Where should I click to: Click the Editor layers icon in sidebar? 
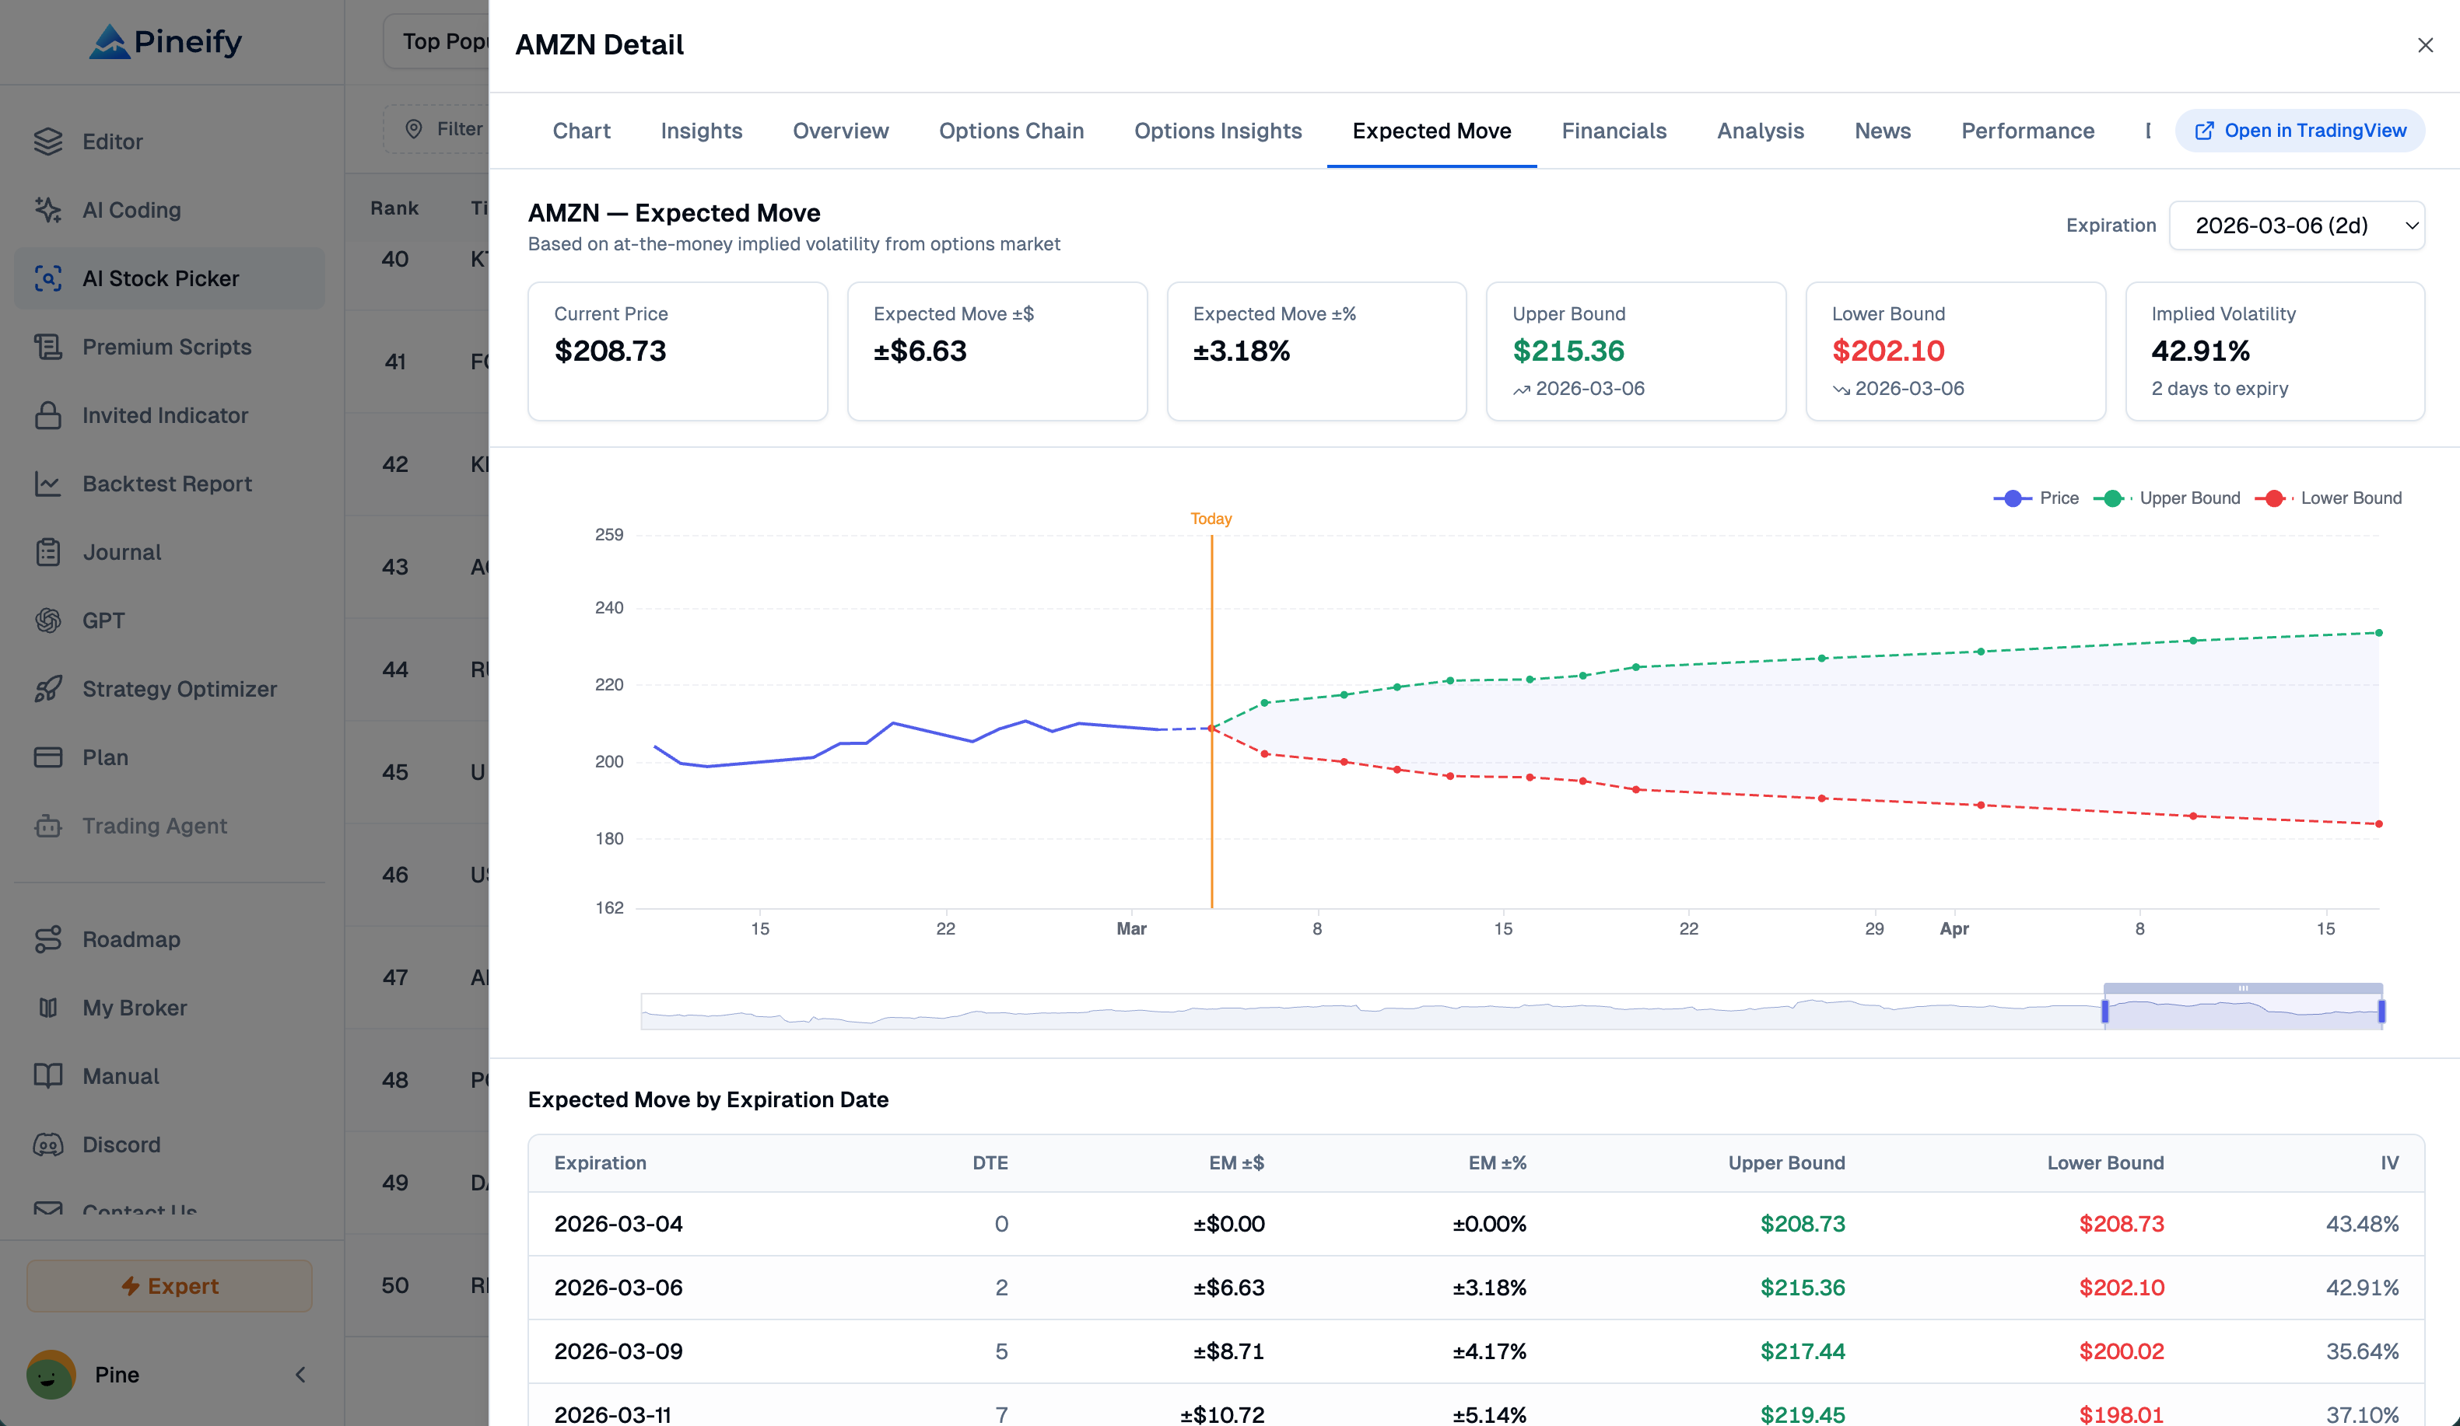47,142
